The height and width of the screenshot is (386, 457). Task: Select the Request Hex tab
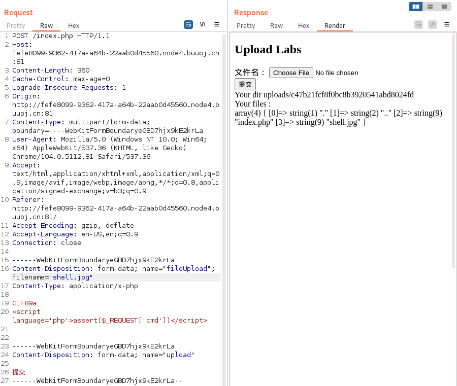[74, 26]
